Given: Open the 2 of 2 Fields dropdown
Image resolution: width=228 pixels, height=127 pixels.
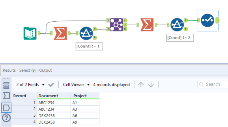Looking at the screenshot, I should [x=30, y=85].
